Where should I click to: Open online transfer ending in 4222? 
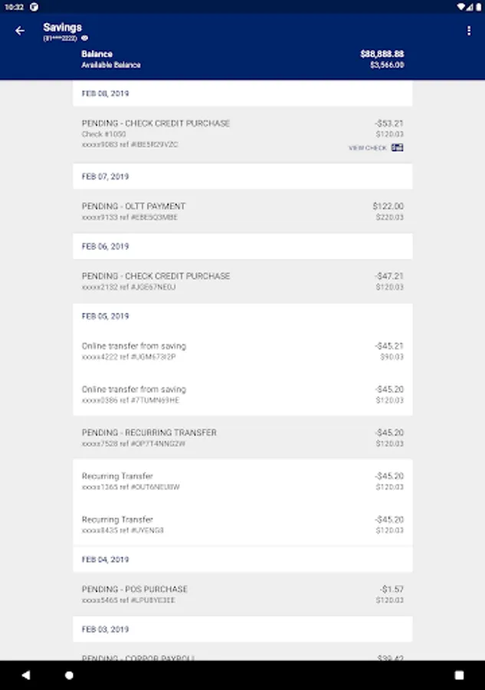242,351
